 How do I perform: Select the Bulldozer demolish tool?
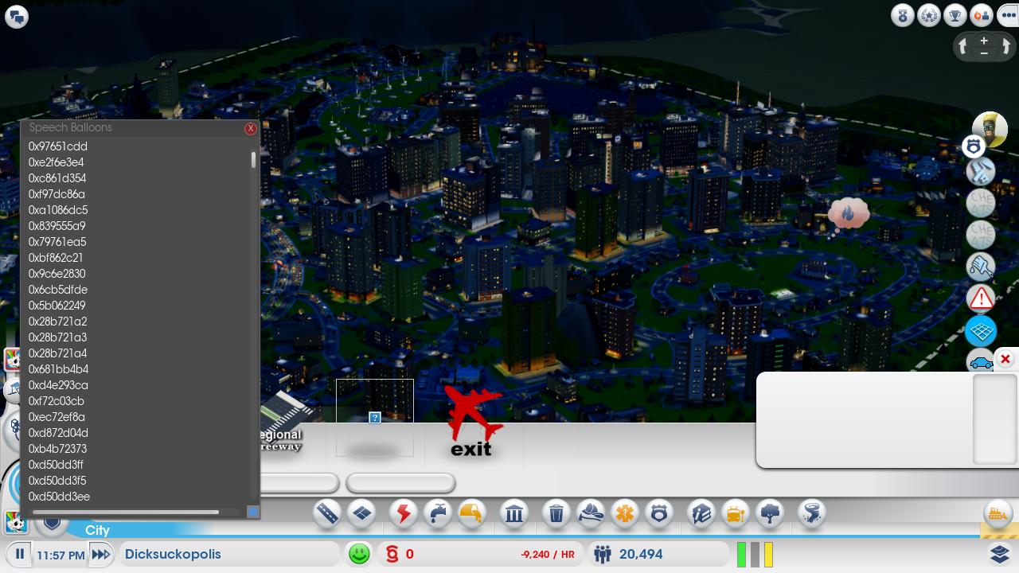pos(998,513)
